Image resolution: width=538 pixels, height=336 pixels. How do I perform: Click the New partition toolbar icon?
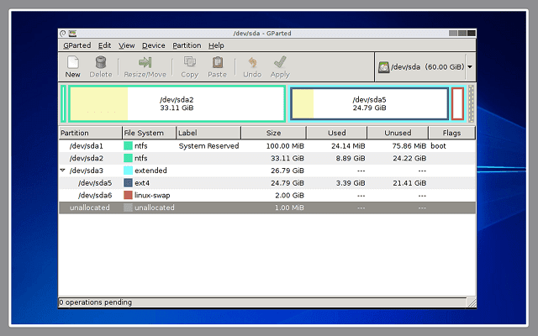[x=73, y=62]
